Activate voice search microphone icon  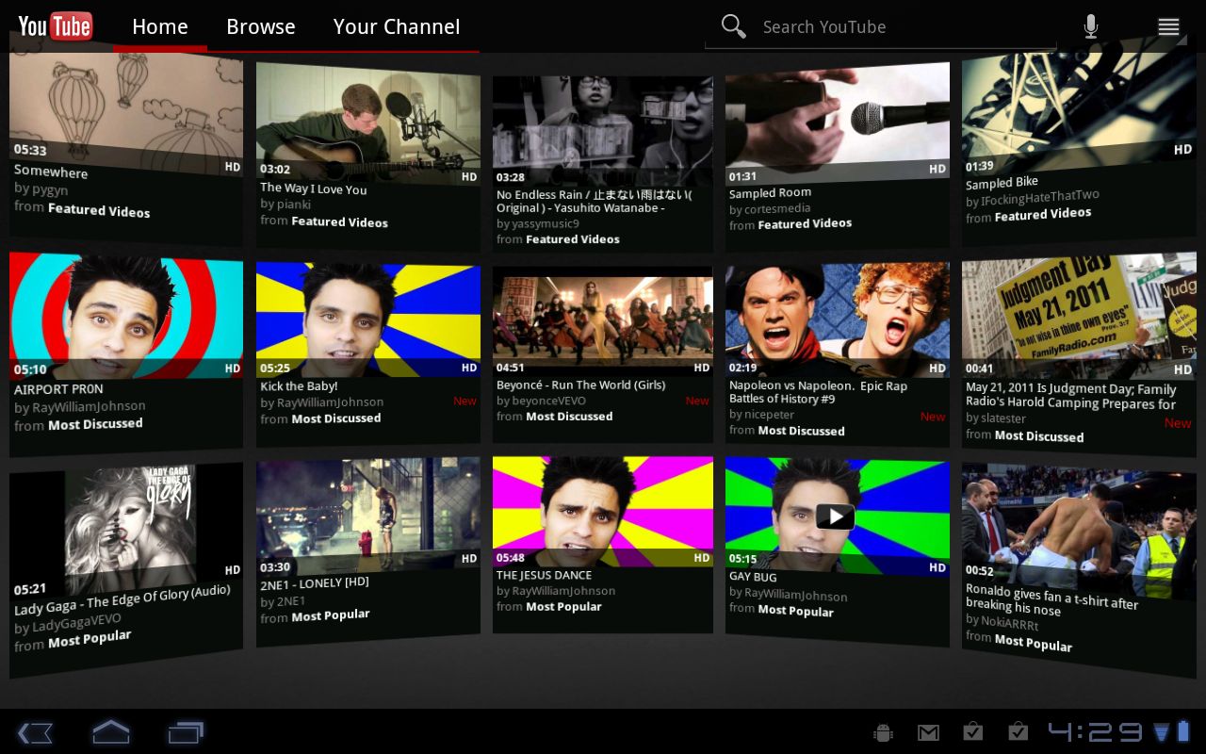click(x=1091, y=27)
